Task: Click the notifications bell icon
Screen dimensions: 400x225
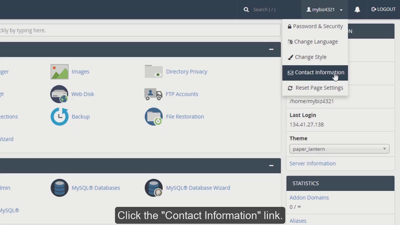Action: point(357,9)
